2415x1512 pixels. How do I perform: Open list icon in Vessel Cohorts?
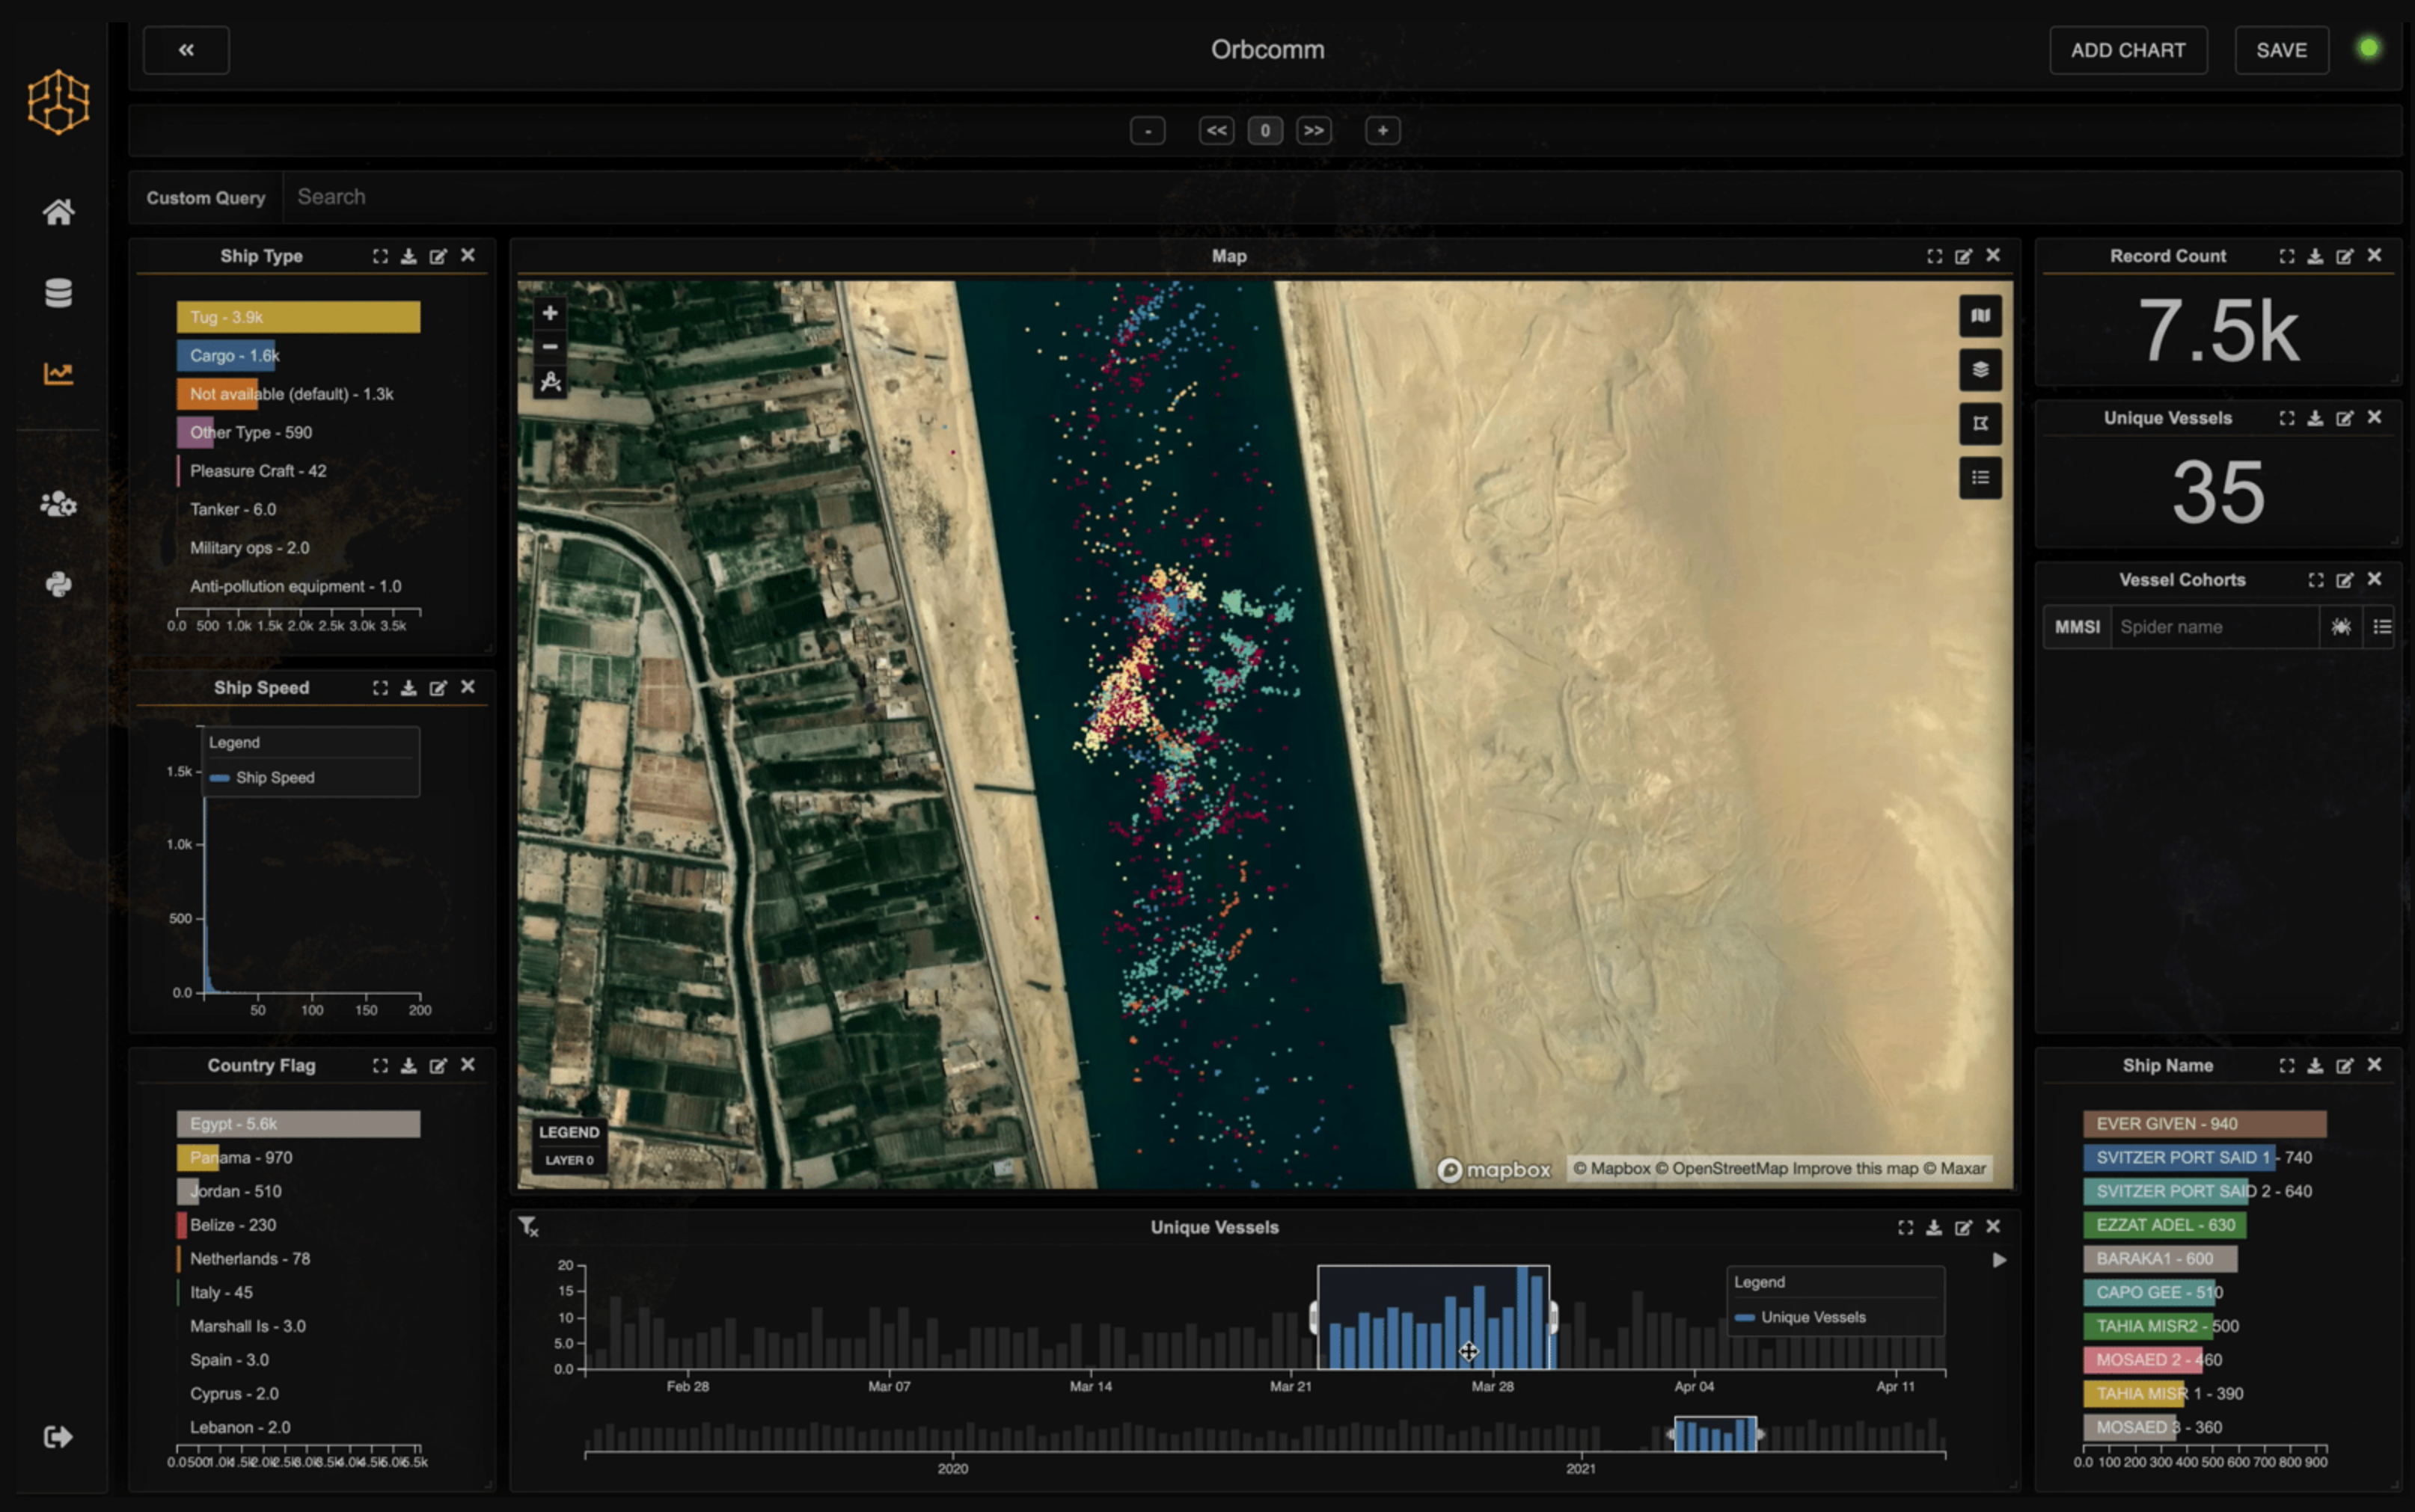pyautogui.click(x=2382, y=627)
